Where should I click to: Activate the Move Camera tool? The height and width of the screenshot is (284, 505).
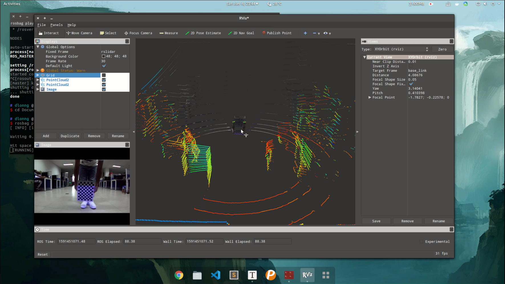(x=79, y=33)
